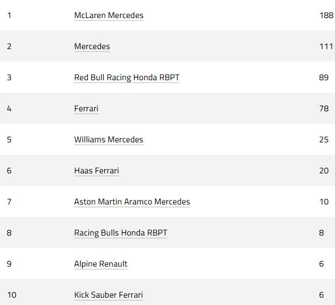Image resolution: width=335 pixels, height=305 pixels.
Task: Click the 111 points value for Mercedes
Action: (x=327, y=46)
